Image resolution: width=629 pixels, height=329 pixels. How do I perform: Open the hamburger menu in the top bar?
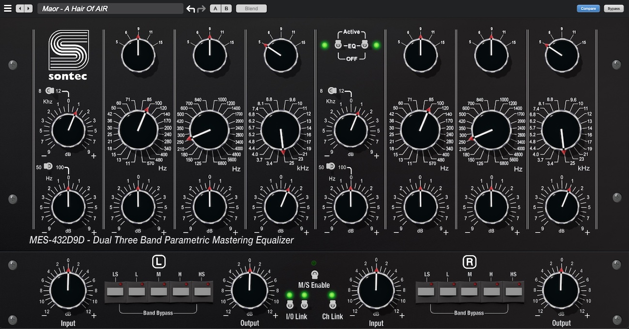tap(7, 8)
